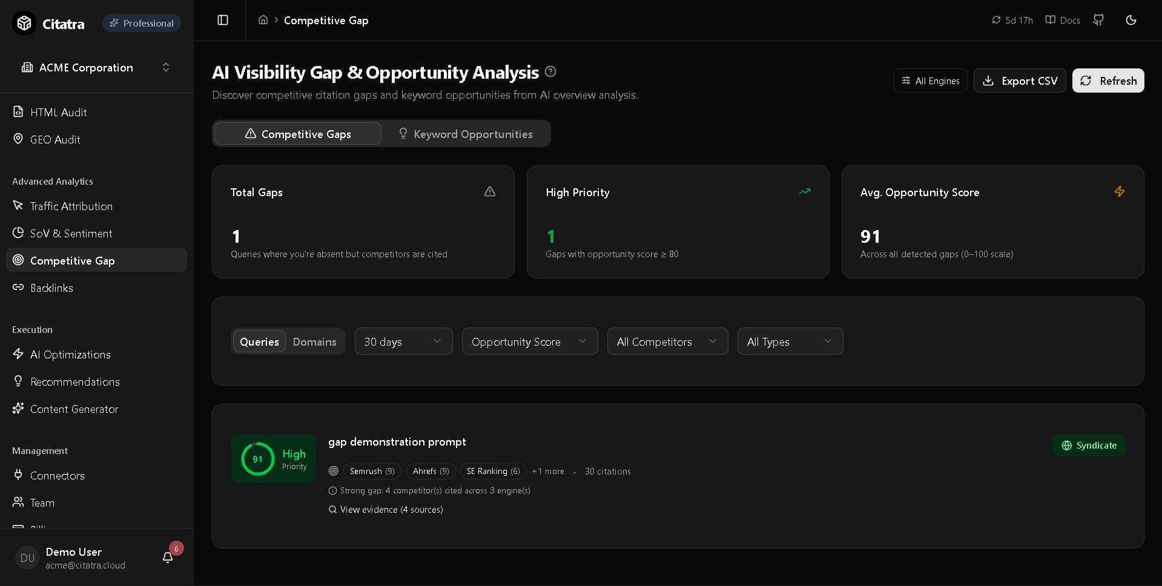This screenshot has width=1162, height=586.
Task: Click the Demo User name
Action: (x=74, y=551)
